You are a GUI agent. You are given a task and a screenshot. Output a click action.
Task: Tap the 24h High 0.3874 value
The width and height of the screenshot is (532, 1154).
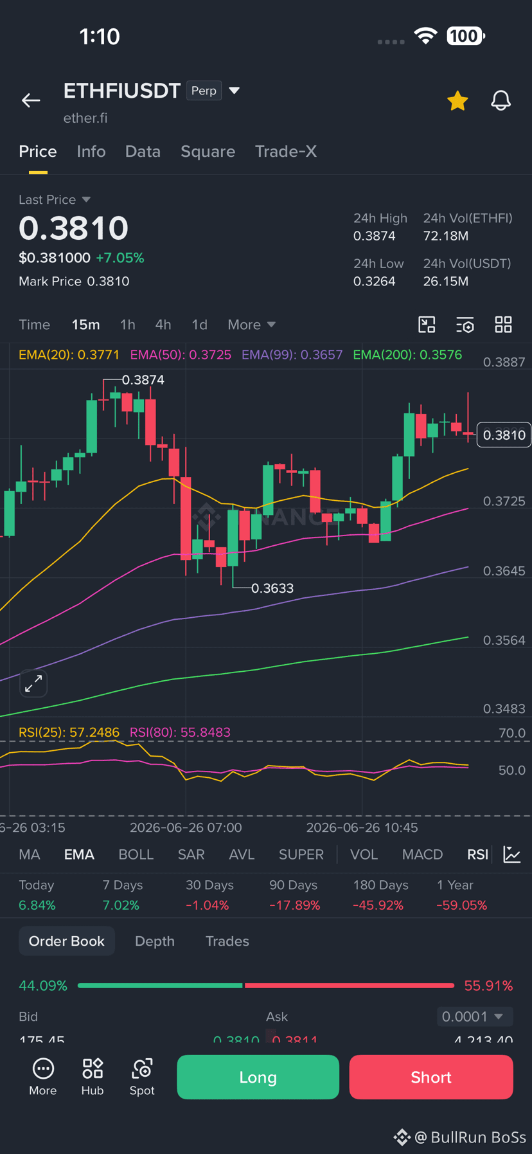(375, 236)
